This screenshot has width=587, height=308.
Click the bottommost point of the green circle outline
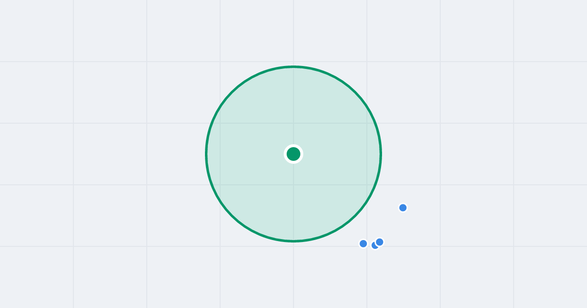click(x=293, y=241)
